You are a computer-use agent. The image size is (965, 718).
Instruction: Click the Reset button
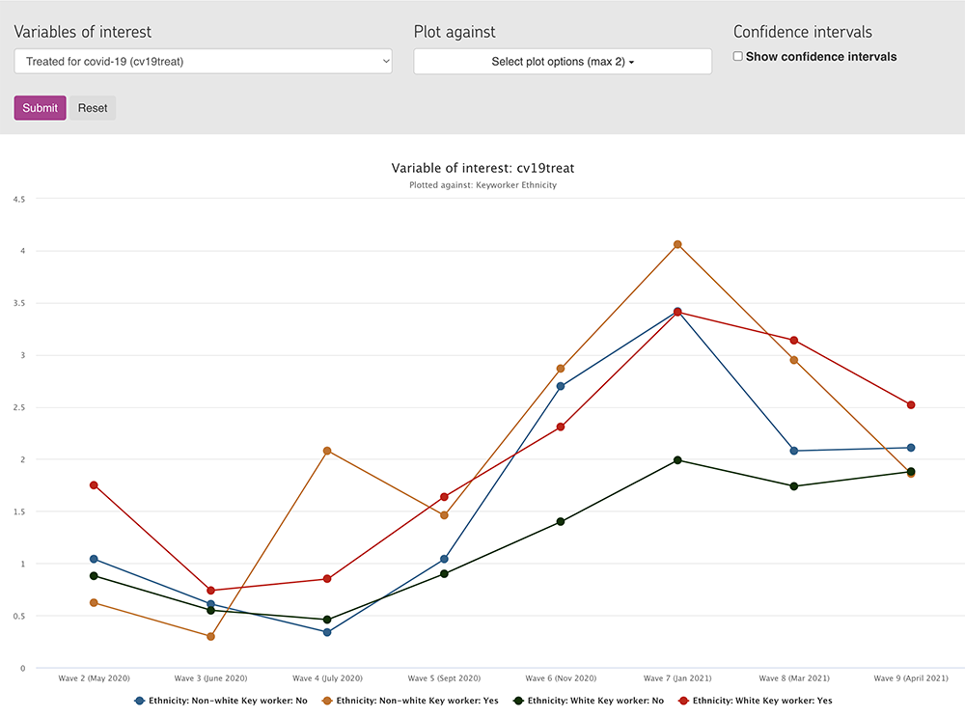point(93,107)
